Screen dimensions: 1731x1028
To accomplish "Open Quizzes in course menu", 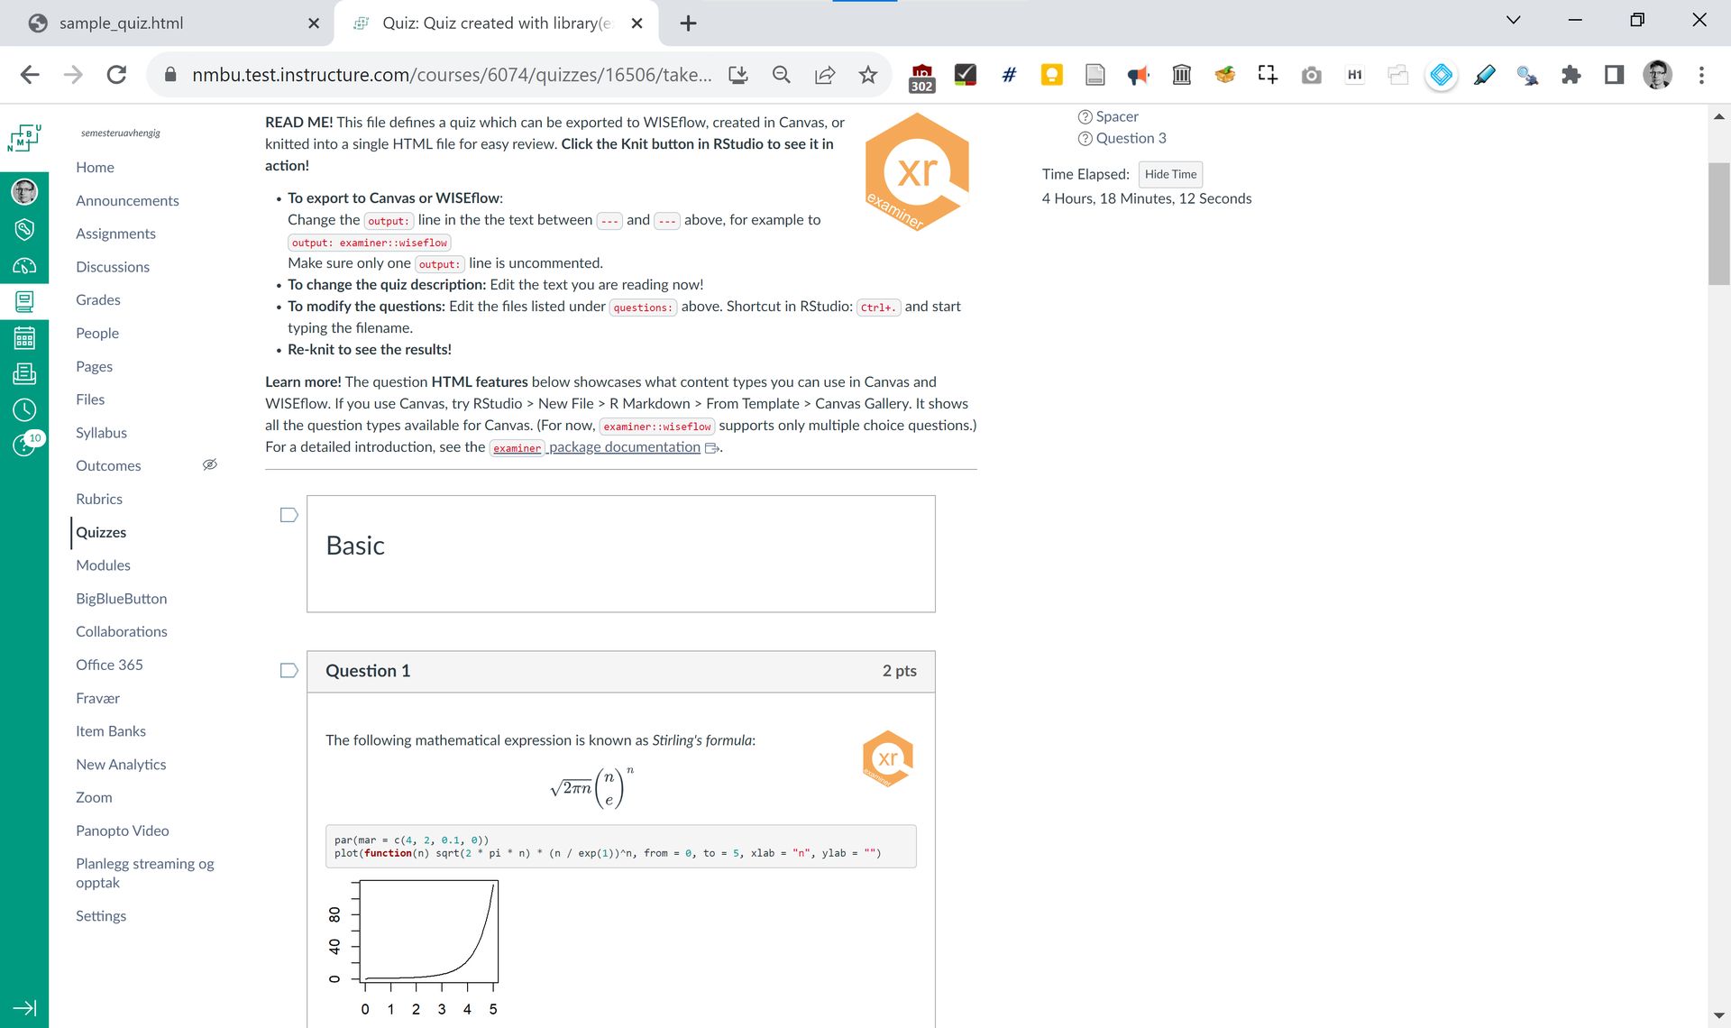I will pyautogui.click(x=101, y=532).
